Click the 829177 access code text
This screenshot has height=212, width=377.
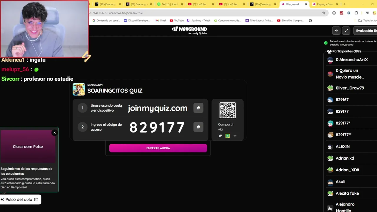(x=157, y=127)
